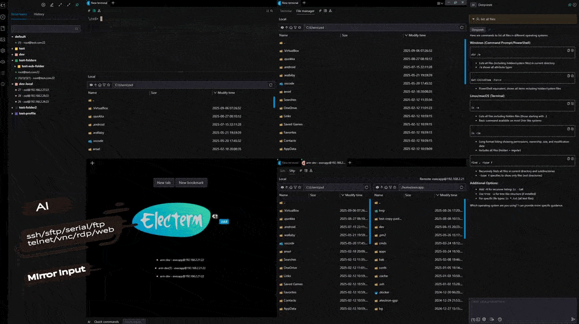Click the 'New tab' button on the welcome panel

164,183
